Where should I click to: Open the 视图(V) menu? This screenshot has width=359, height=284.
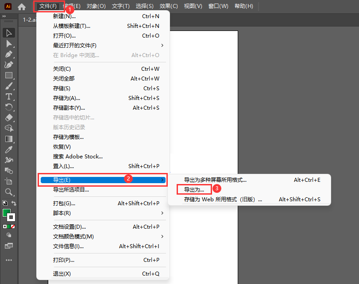pyautogui.click(x=193, y=6)
